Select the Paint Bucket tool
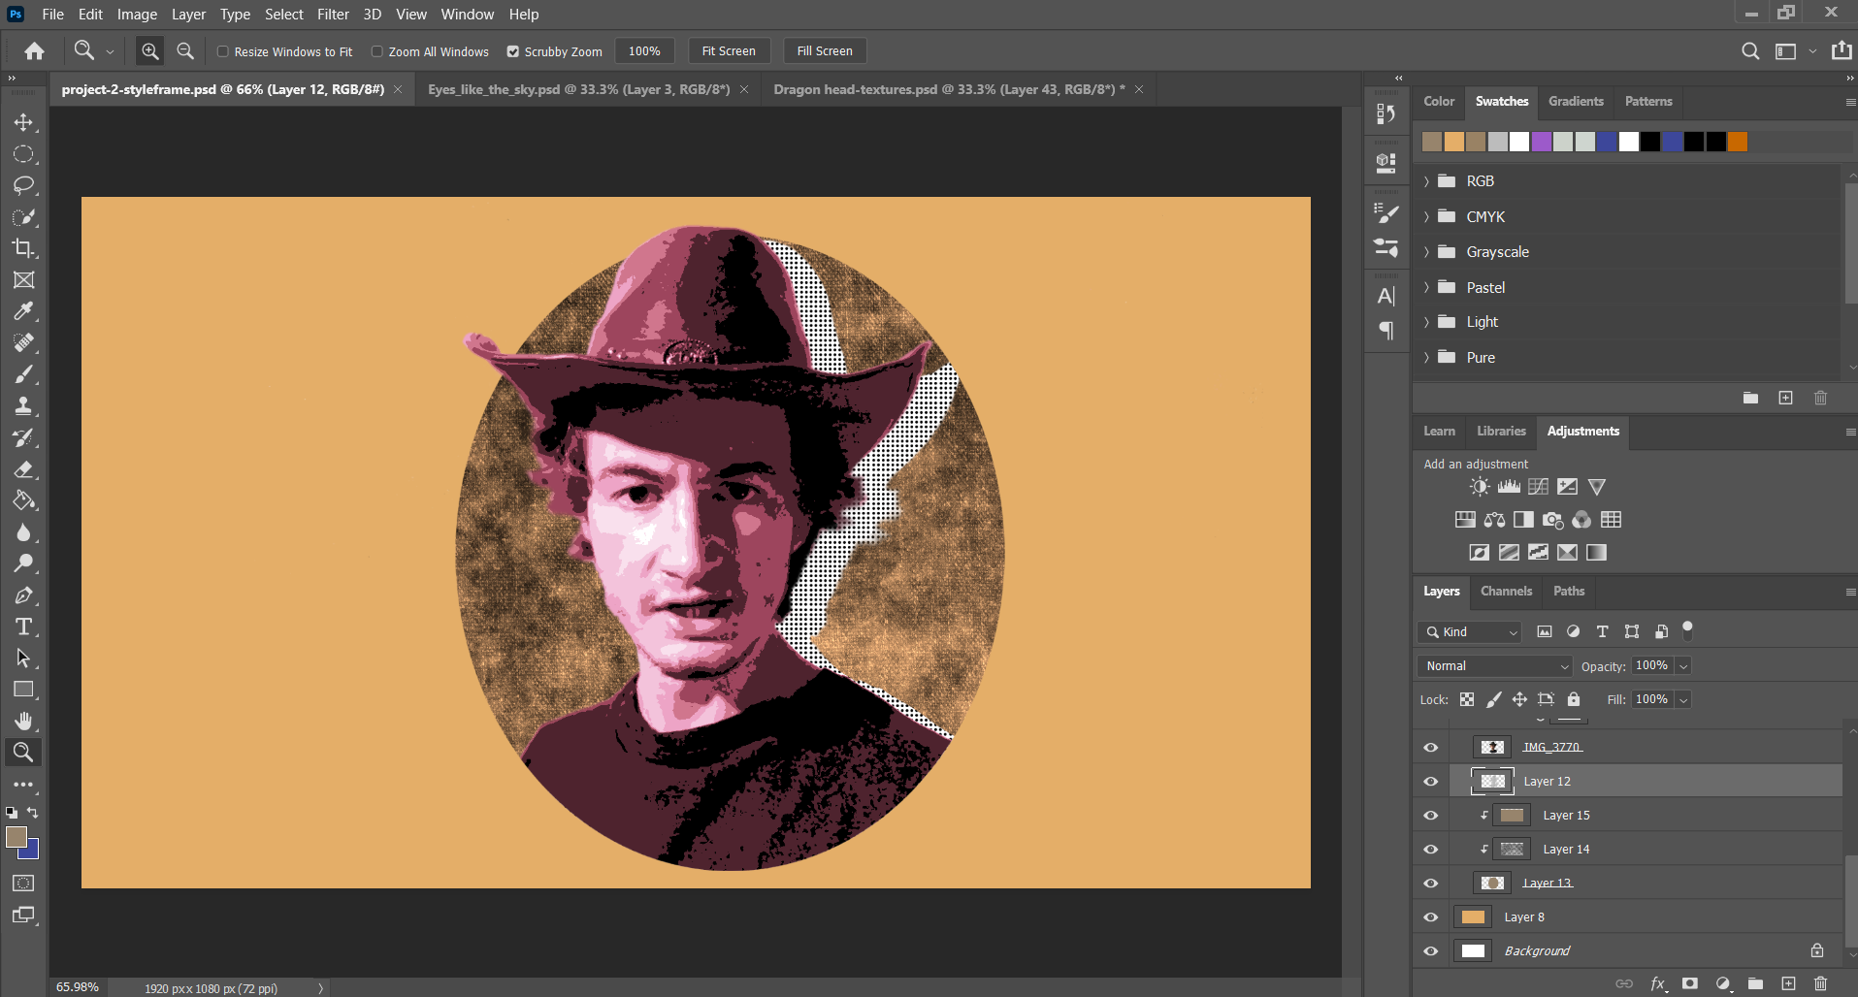This screenshot has width=1858, height=997. tap(23, 500)
